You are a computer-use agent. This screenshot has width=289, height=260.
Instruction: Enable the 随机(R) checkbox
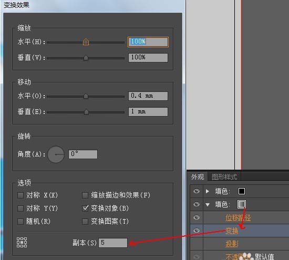[x=20, y=222]
